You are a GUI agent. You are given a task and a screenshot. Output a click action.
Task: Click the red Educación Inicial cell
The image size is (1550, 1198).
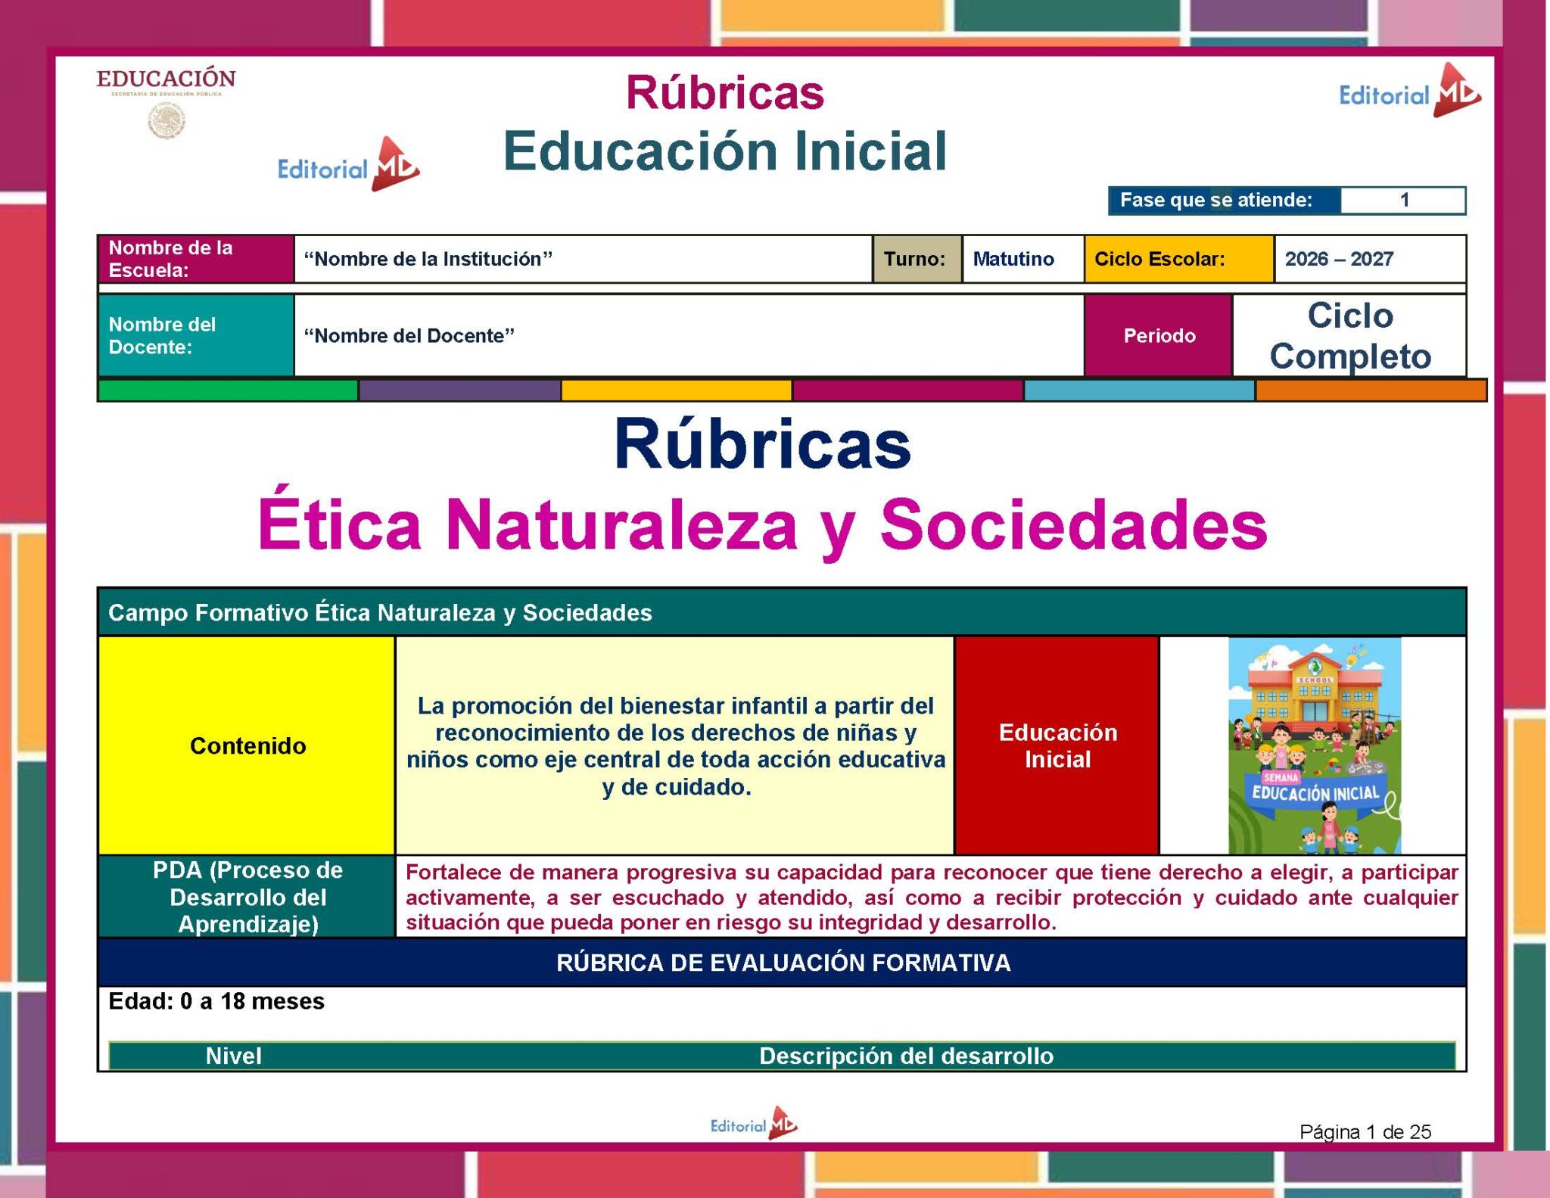[x=1057, y=745]
